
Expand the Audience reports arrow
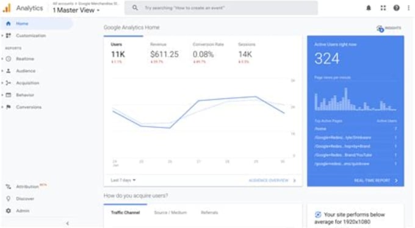2,71
